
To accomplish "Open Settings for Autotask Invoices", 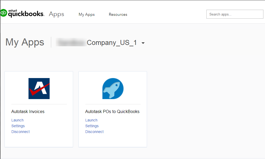I will [18, 126].
